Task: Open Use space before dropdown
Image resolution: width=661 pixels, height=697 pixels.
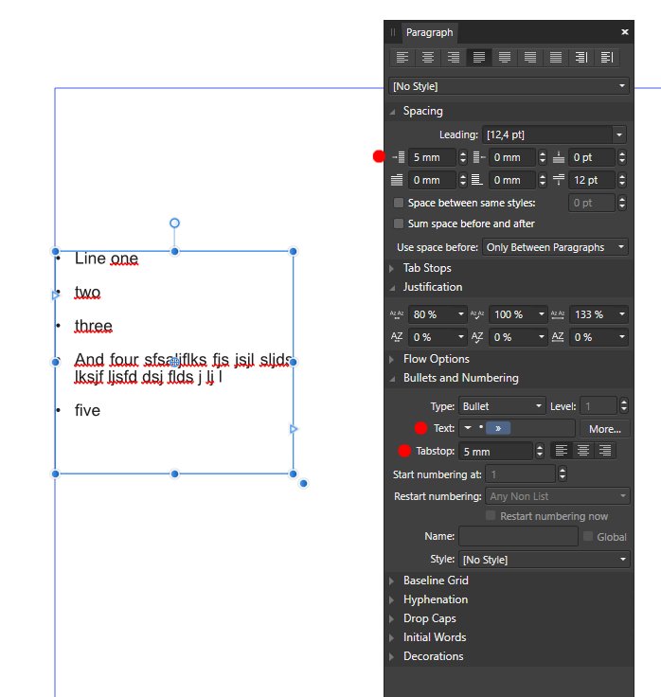Action: click(555, 247)
